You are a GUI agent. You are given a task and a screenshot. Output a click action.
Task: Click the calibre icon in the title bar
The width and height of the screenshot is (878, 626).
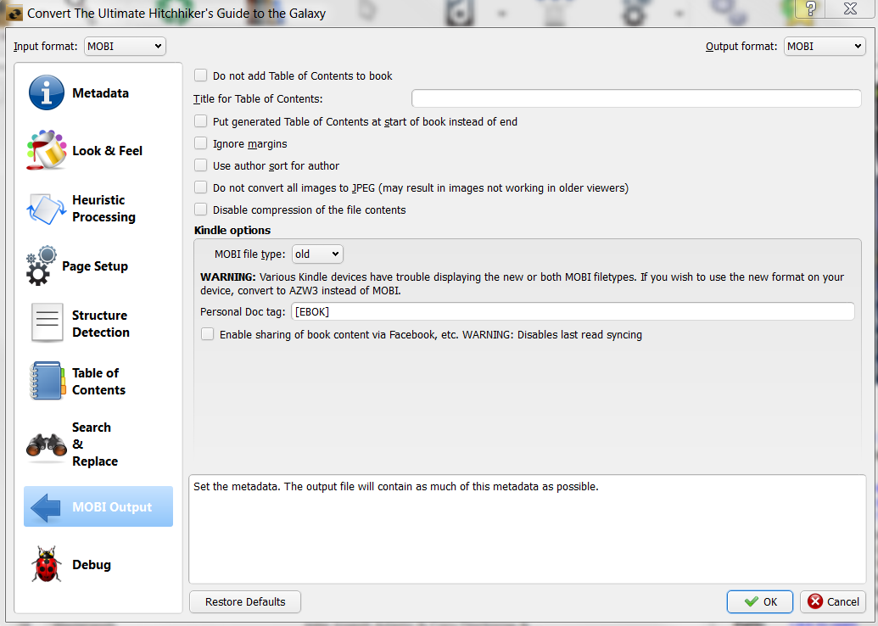[x=14, y=13]
